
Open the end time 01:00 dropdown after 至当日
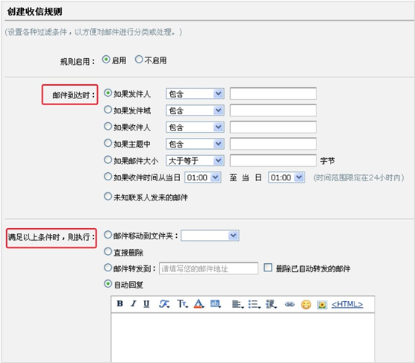[x=287, y=177]
